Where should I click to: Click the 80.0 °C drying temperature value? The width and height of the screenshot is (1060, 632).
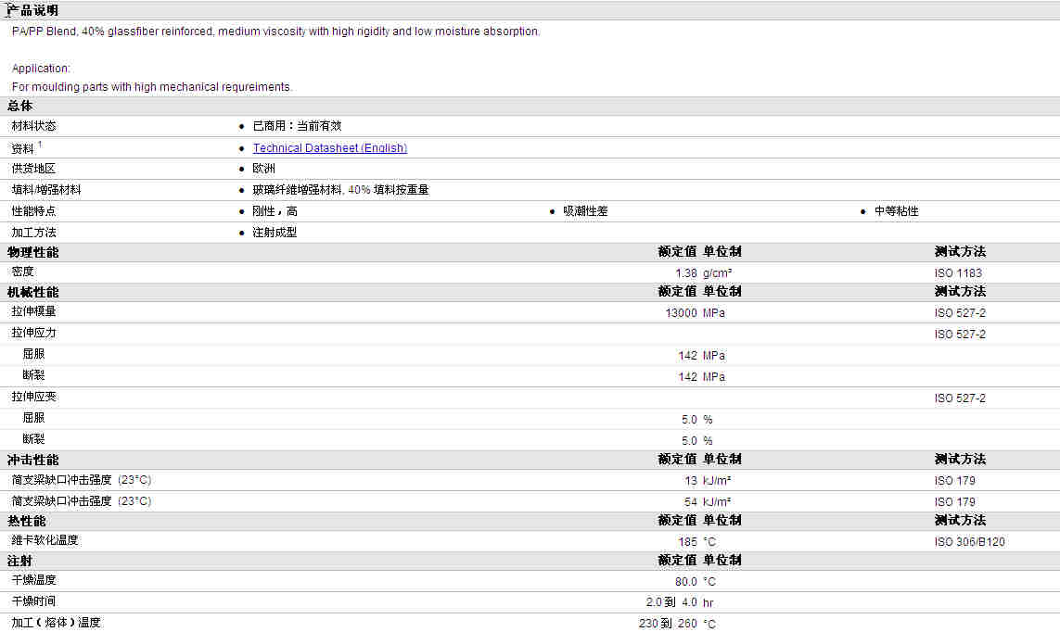tap(685, 582)
